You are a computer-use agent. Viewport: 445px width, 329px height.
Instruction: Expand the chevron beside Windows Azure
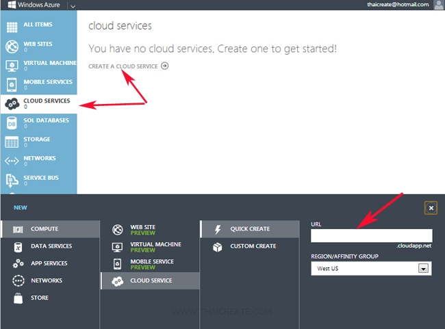click(x=73, y=6)
